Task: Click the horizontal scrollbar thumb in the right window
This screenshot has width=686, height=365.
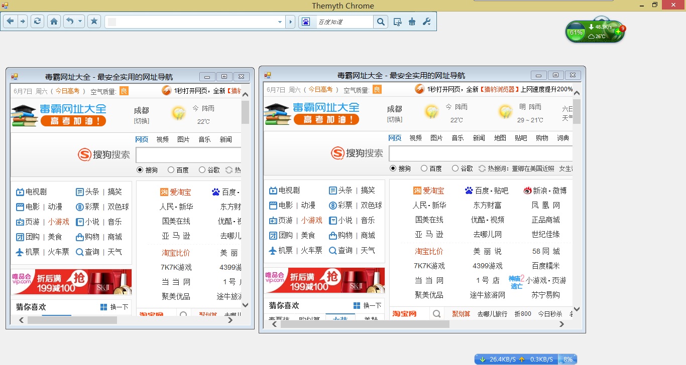Action: click(x=365, y=324)
